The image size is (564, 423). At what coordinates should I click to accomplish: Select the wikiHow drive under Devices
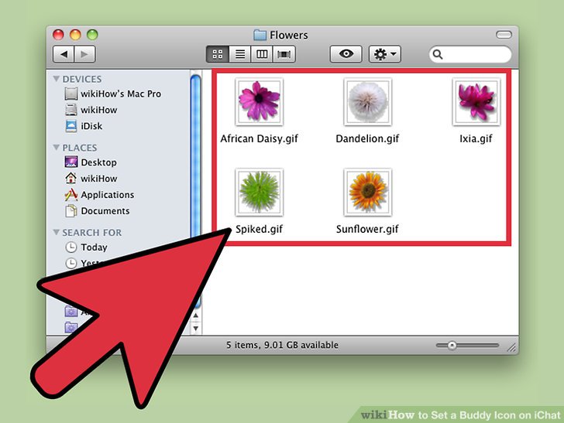pyautogui.click(x=98, y=110)
